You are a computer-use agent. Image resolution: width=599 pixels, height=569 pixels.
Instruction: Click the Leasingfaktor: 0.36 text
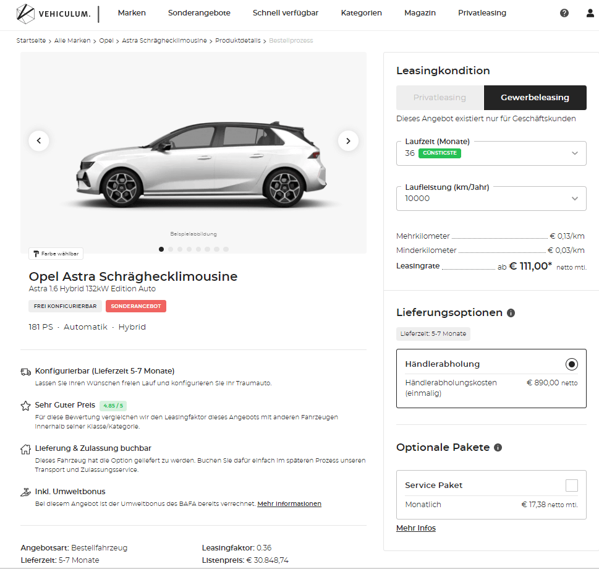237,548
